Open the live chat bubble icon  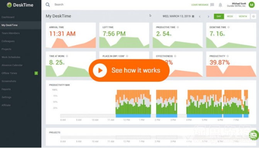254,135
